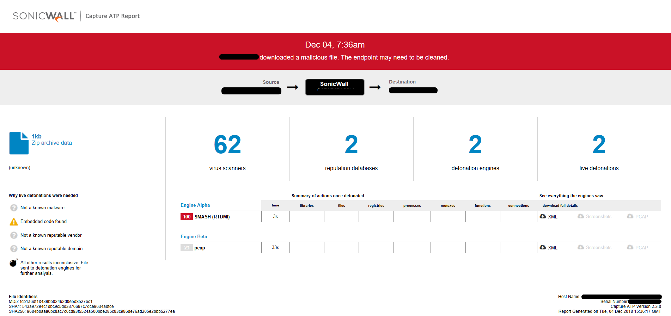Click the 33s time value for pcap
Screen dimensions: 671x316
(x=275, y=248)
